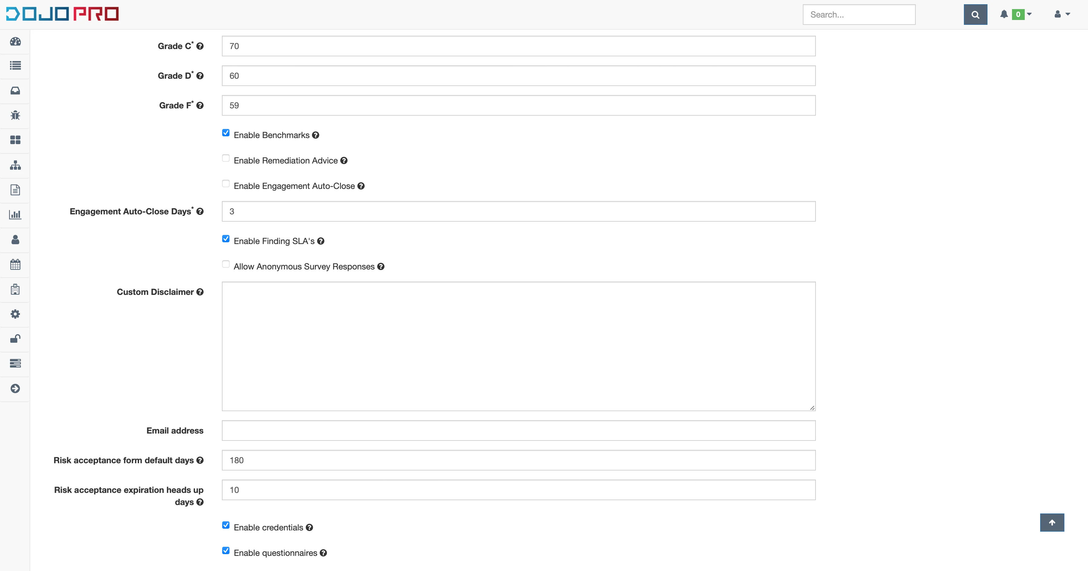This screenshot has height=571, width=1088.
Task: Open the user account dropdown menu
Action: 1062,14
